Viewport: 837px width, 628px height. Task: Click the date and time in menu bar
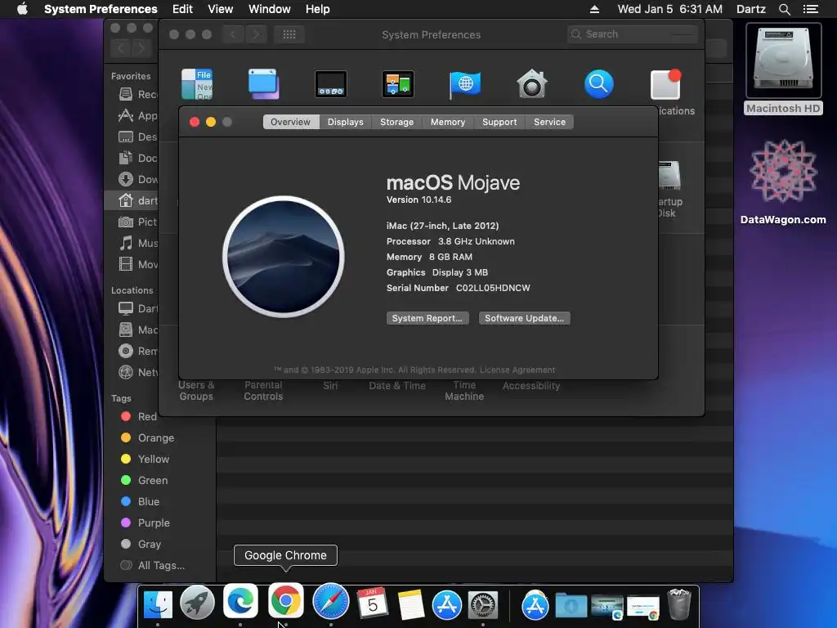(670, 9)
